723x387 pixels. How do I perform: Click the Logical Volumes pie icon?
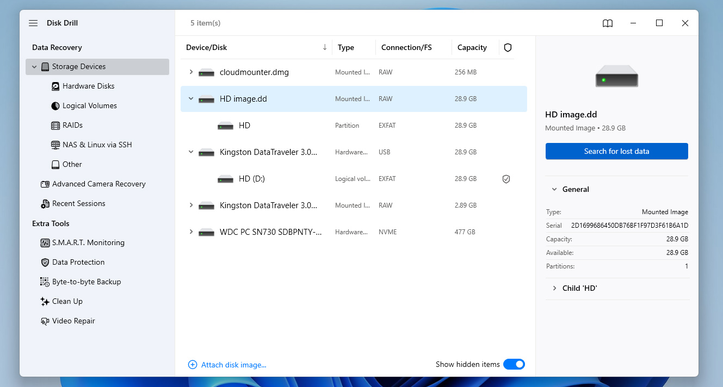click(x=55, y=106)
